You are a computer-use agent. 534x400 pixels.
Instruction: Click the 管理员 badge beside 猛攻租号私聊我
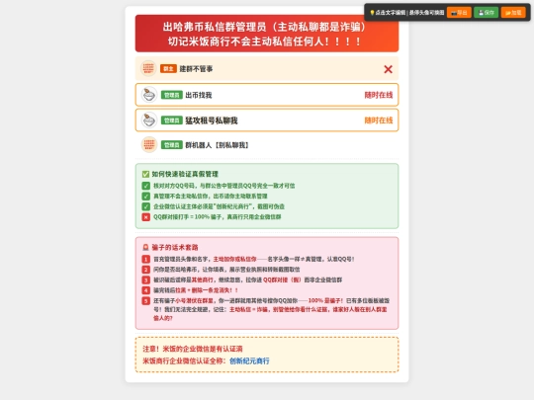[172, 120]
